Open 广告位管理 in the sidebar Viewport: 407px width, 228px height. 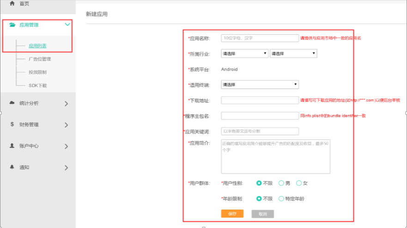click(40, 59)
